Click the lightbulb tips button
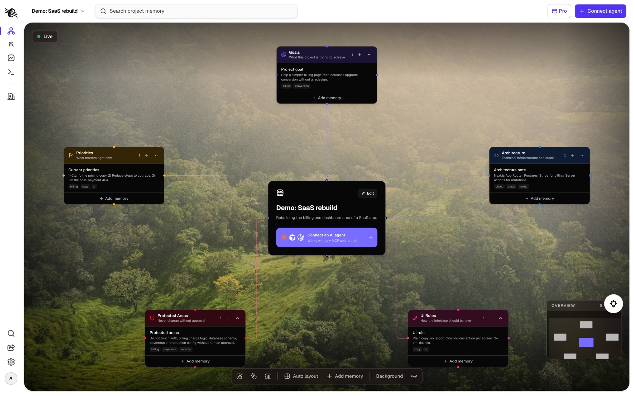Screen dimensions: 633x396 (613, 304)
